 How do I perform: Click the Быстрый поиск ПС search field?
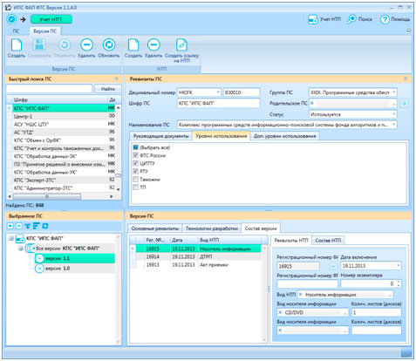pyautogui.click(x=49, y=89)
